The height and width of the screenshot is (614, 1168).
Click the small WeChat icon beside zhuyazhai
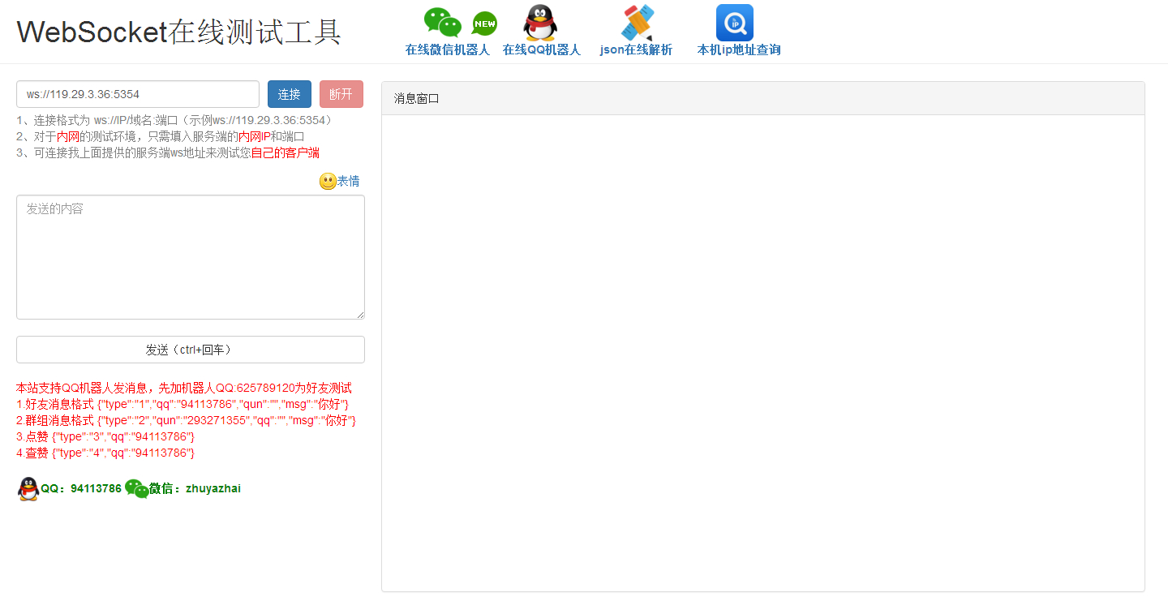pos(136,488)
